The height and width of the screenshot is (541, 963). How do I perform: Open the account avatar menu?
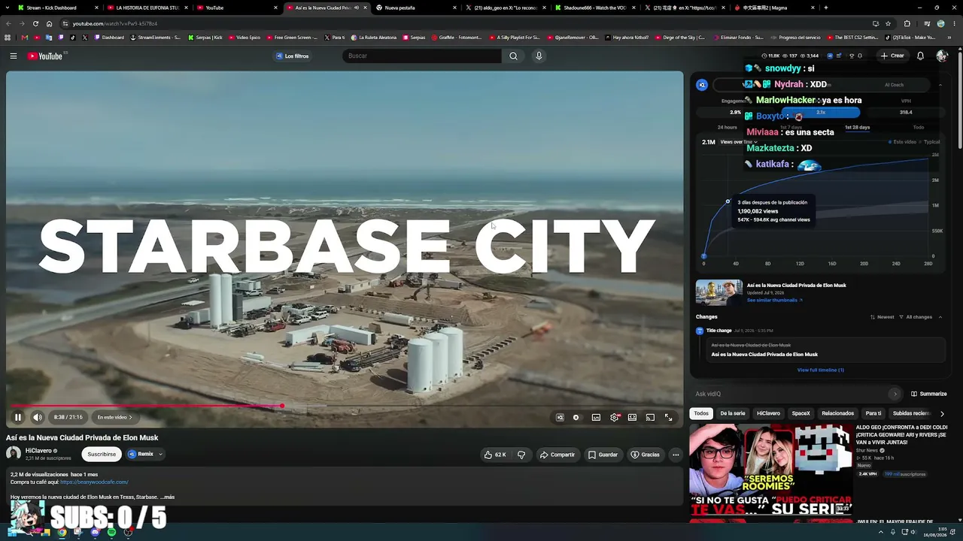942,56
